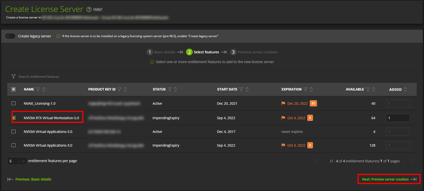Filter the AVAILABLE column
This screenshot has height=191, width=424.
pyautogui.click(x=368, y=89)
